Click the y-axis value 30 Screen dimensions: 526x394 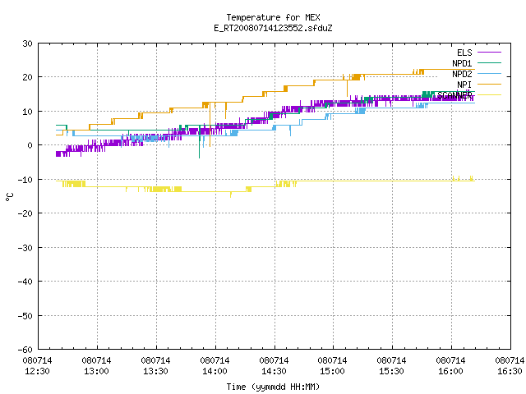(x=27, y=44)
